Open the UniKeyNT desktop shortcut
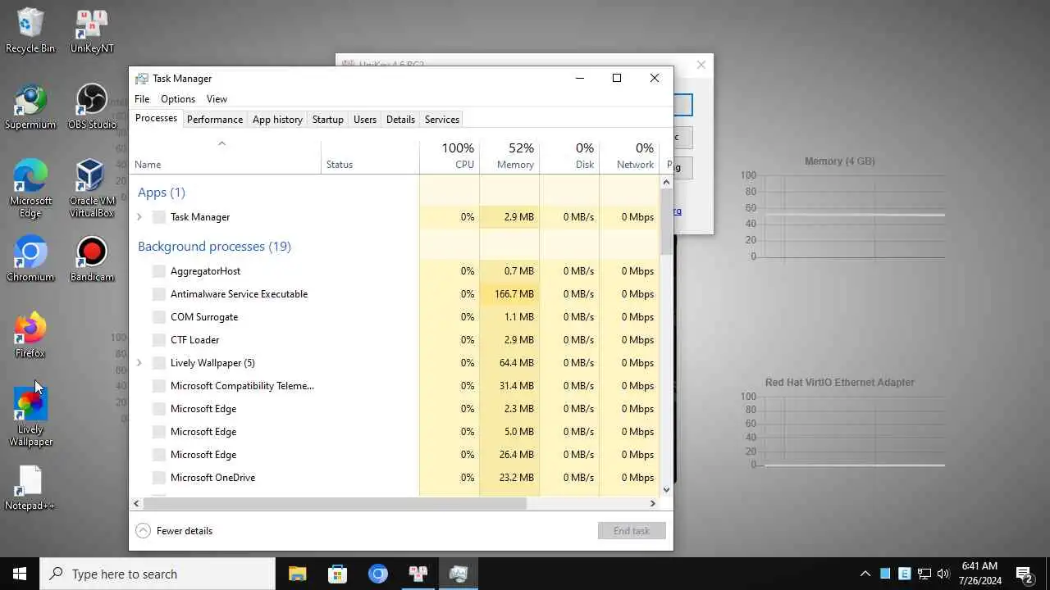The height and width of the screenshot is (590, 1050). click(92, 31)
